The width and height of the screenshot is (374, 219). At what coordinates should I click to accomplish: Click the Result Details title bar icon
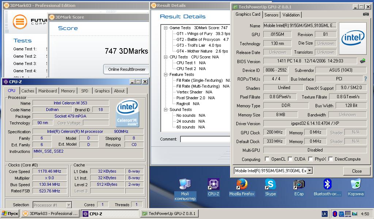154,5
